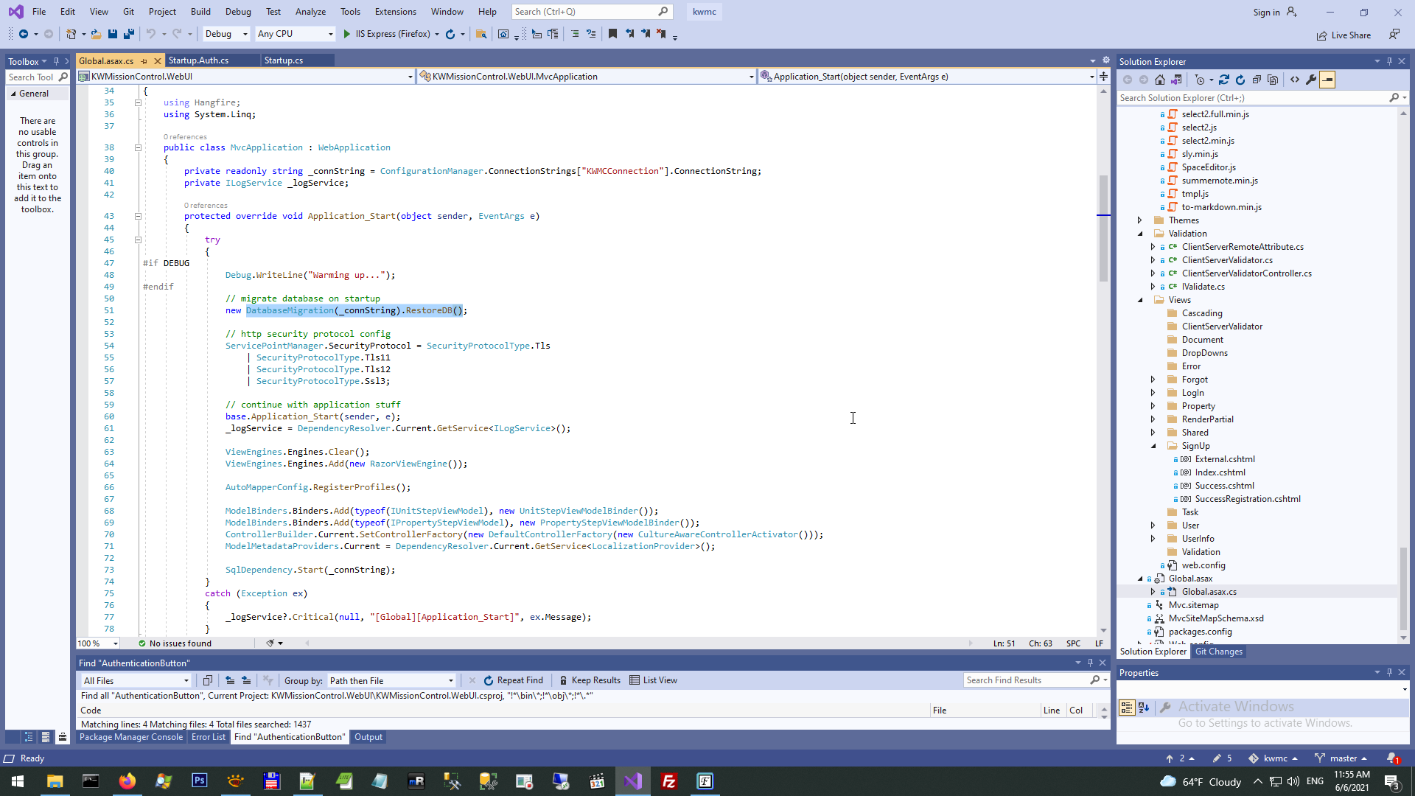1415x796 pixels.
Task: Click the Live Share button
Action: coord(1344,35)
